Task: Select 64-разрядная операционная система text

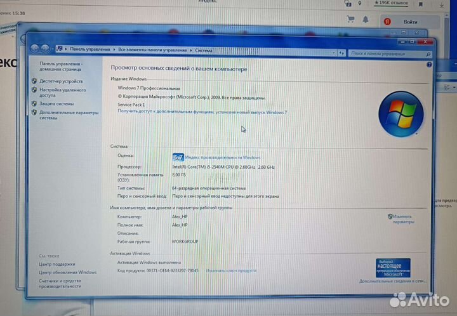Action: [x=209, y=188]
